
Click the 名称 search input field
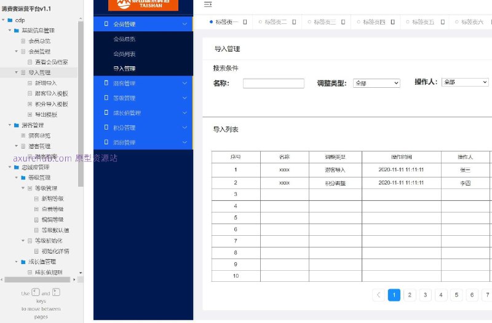click(x=274, y=84)
